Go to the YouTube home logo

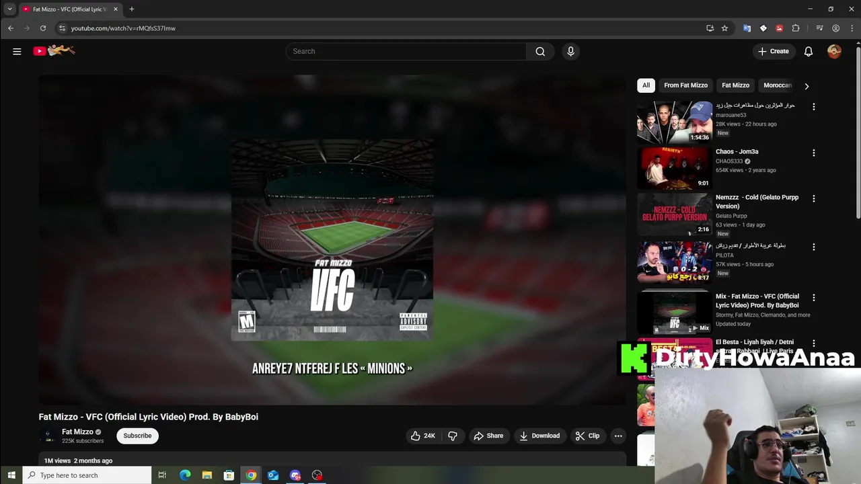pyautogui.click(x=54, y=50)
